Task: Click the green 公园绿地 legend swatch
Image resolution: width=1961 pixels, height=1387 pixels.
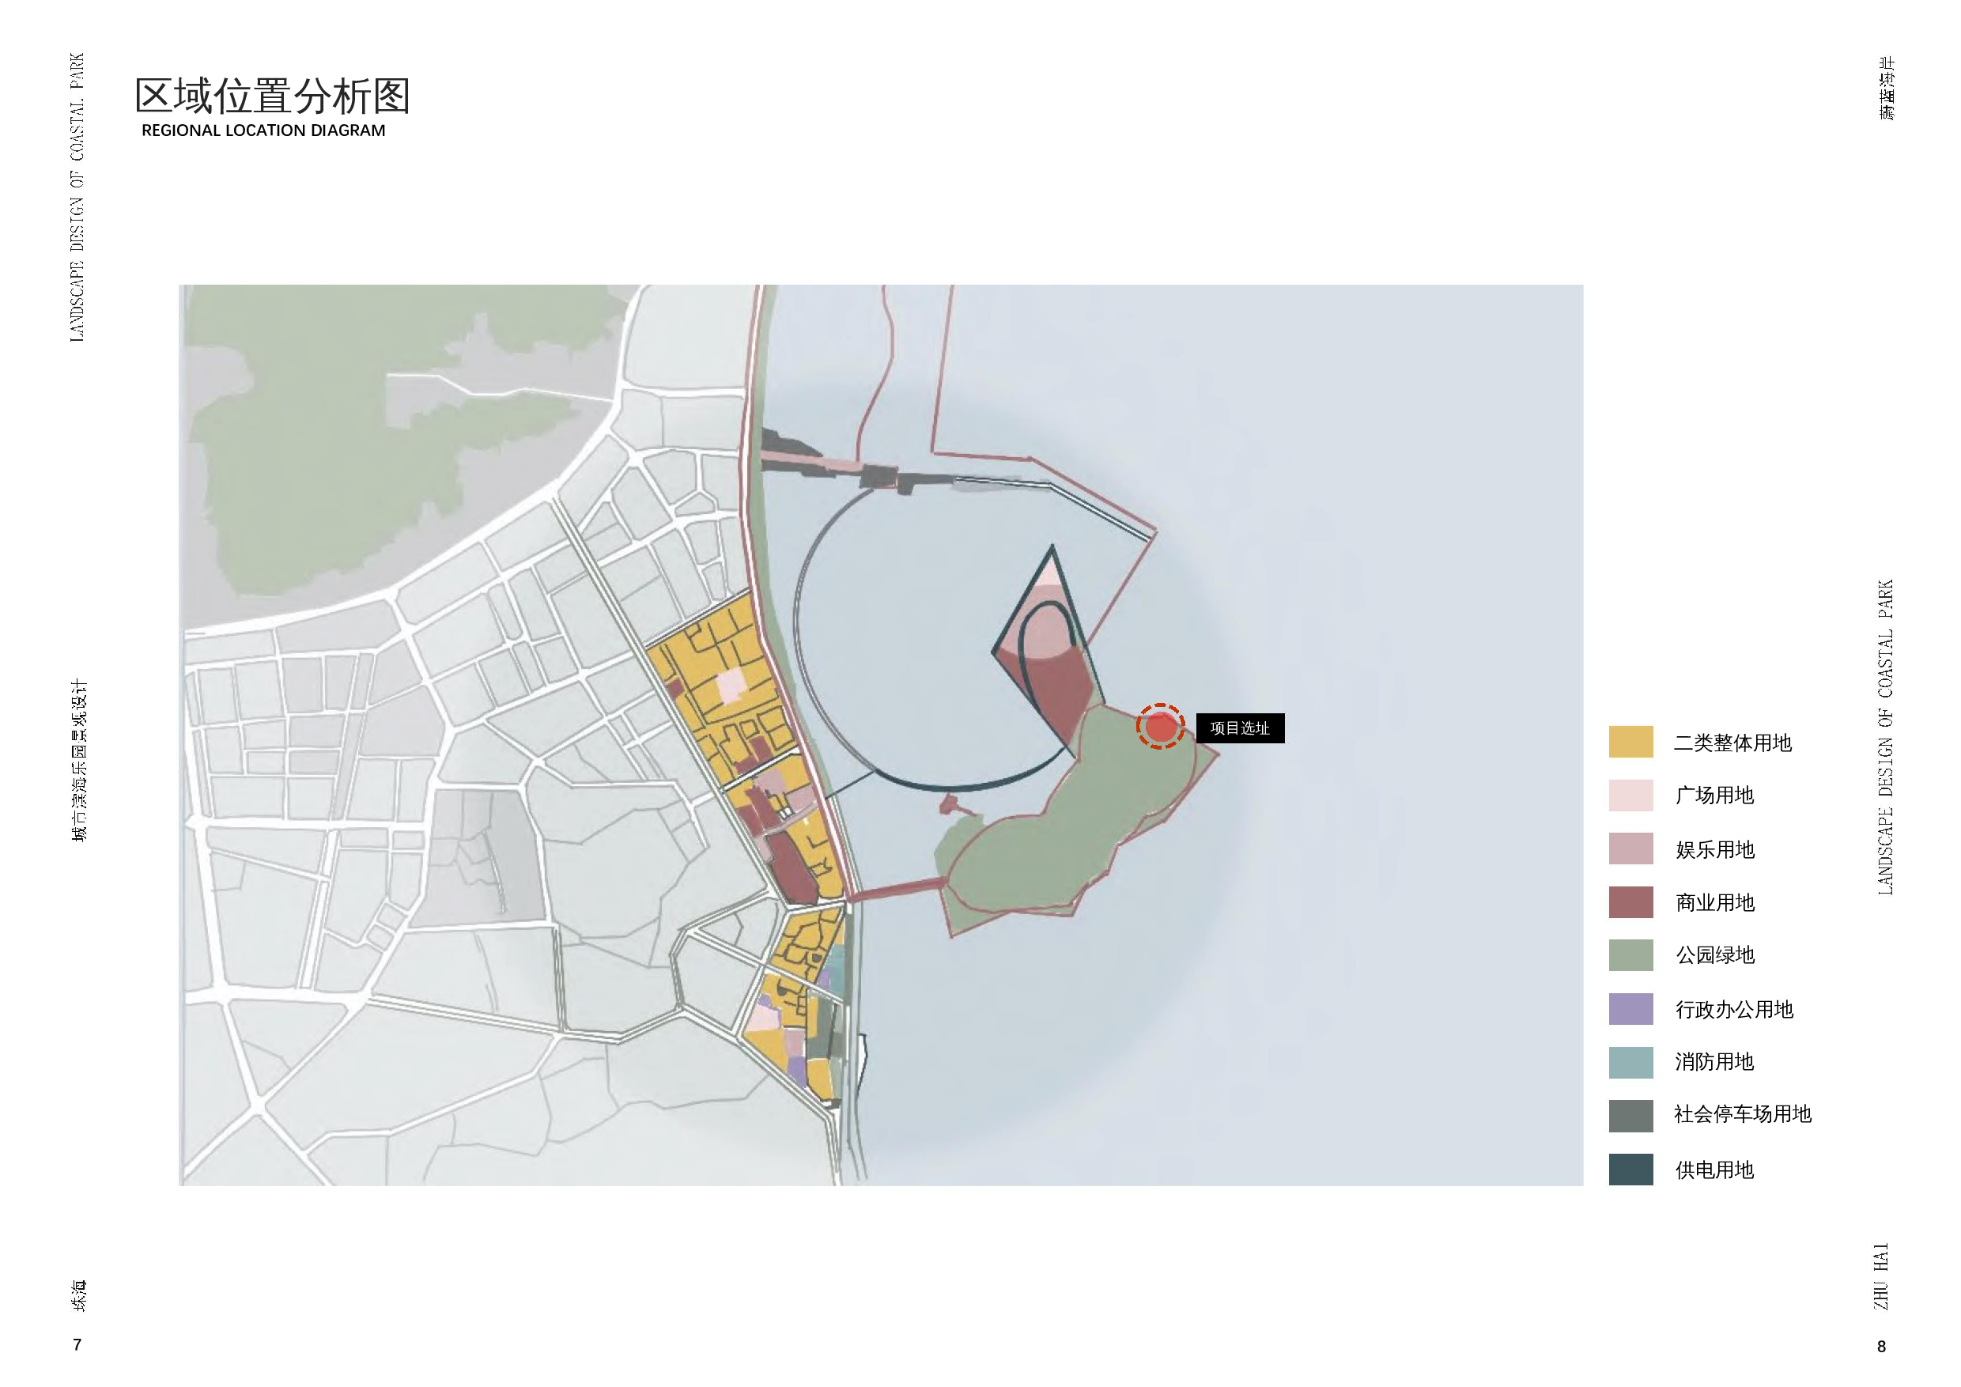Action: [1630, 954]
